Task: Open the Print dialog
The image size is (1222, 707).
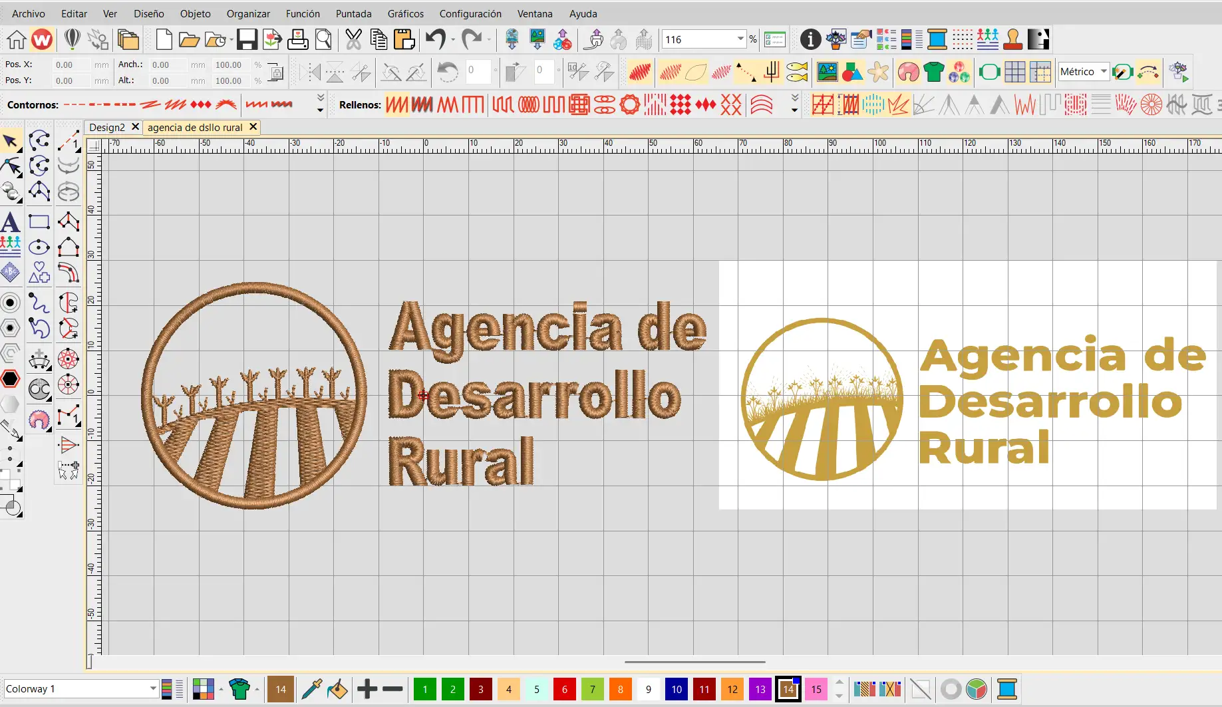Action: click(297, 39)
